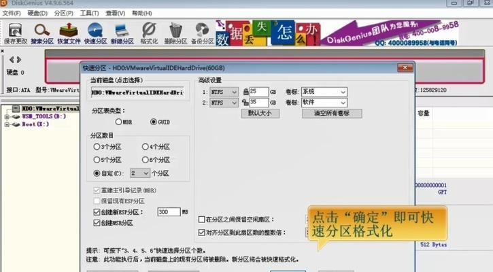Open the Search Partition (搜索分区) tool
Viewport: 493px width, 272px height.
(x=41, y=33)
